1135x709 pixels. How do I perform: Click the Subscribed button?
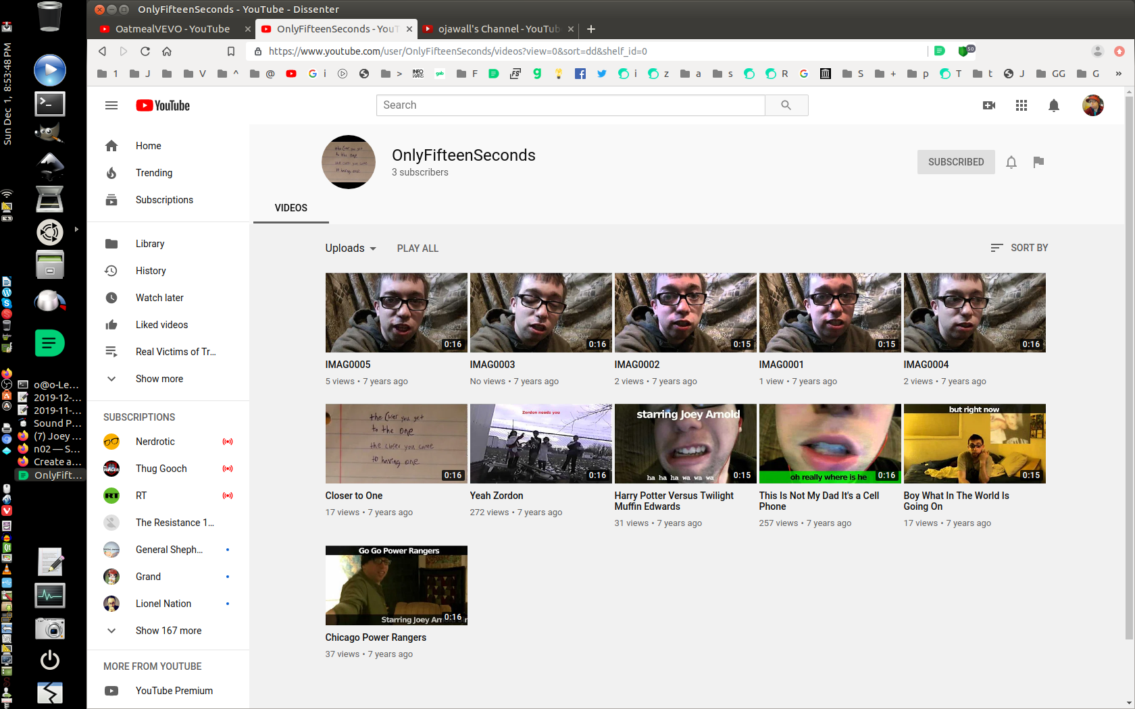point(955,162)
